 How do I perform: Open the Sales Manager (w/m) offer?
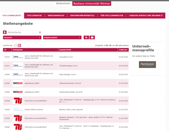coord(68,74)
